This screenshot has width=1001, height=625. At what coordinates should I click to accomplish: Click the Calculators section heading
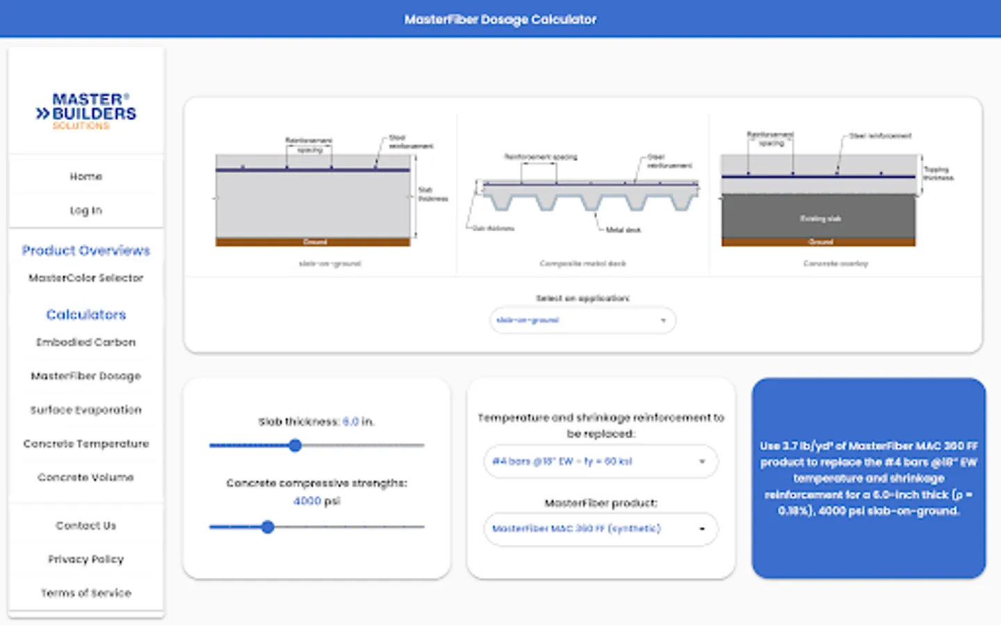click(x=86, y=315)
